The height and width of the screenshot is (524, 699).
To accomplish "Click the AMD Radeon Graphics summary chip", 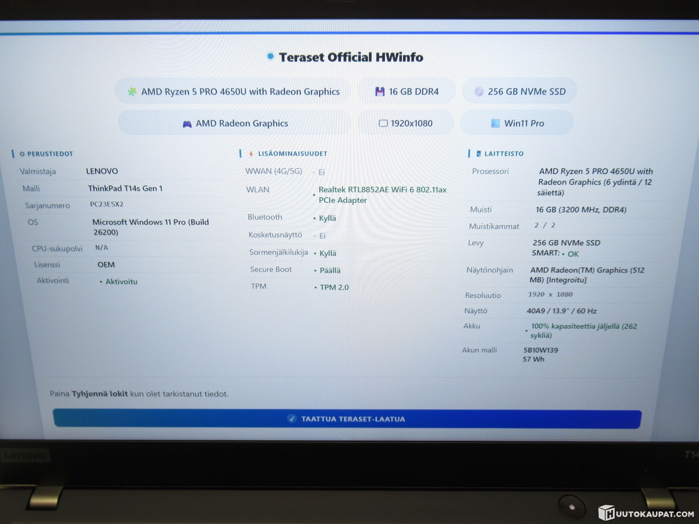I will click(x=235, y=123).
